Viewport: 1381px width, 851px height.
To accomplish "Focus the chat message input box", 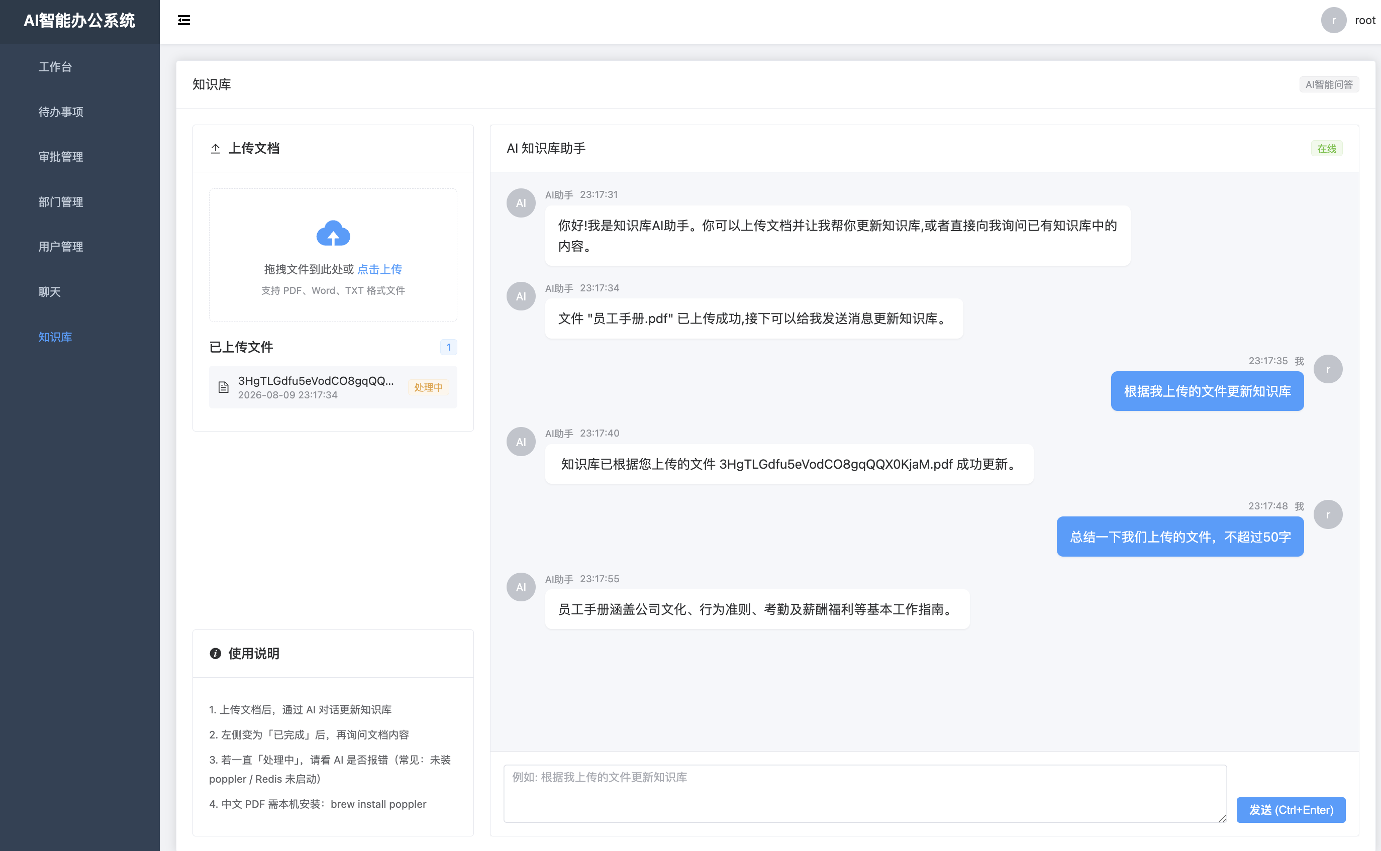I will [865, 793].
